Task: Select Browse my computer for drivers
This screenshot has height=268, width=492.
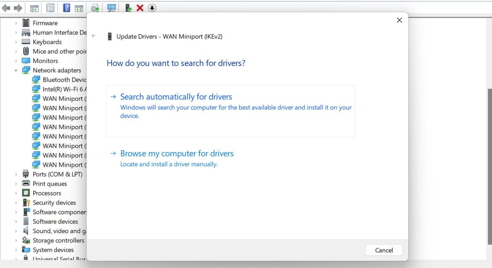Action: tap(177, 153)
